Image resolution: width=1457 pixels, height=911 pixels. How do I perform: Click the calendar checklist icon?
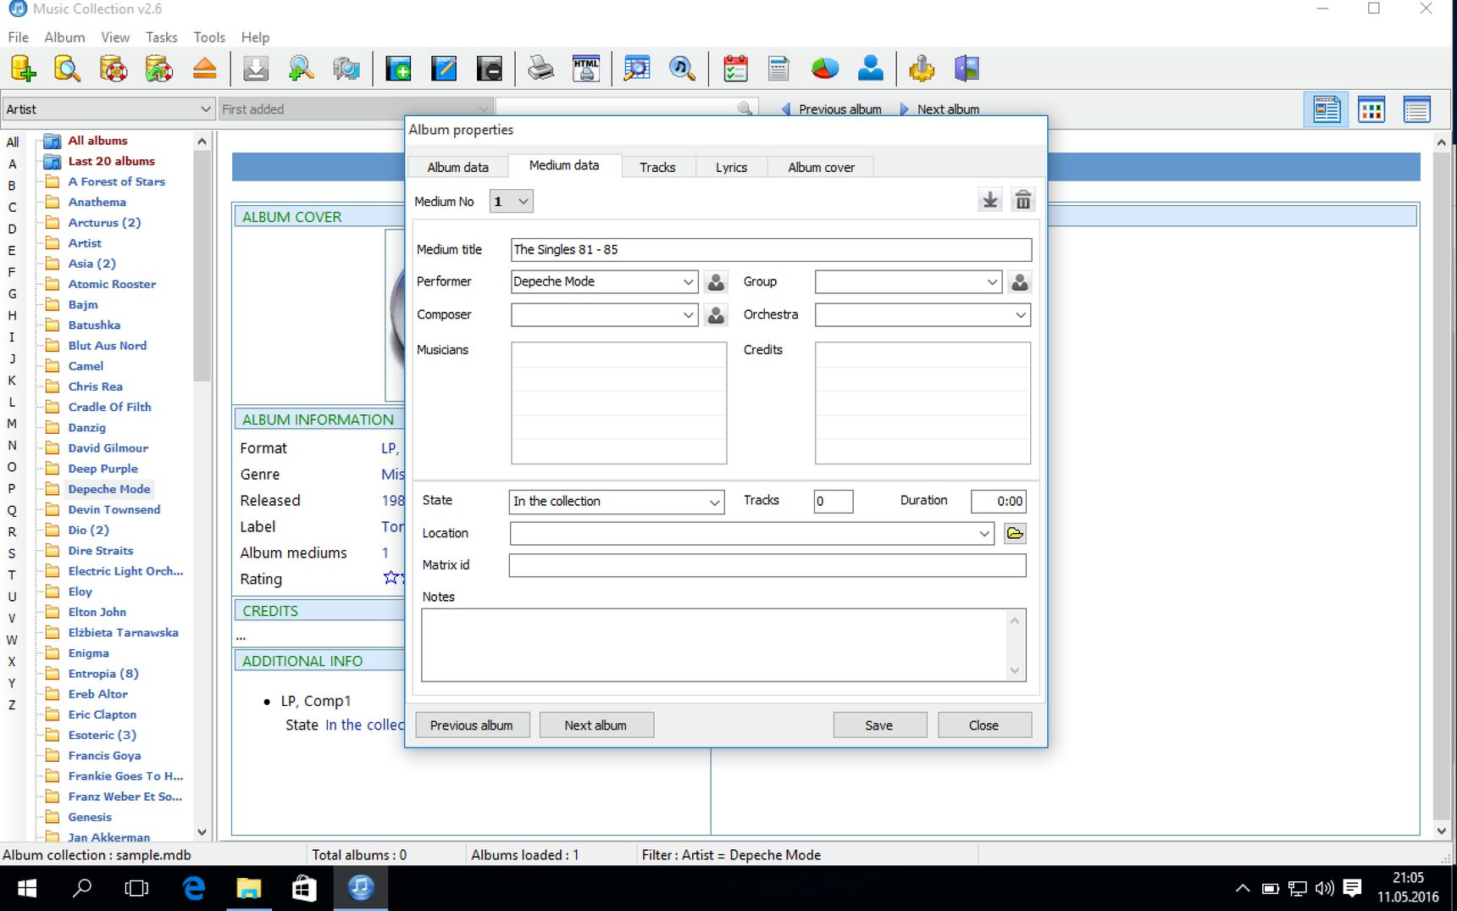point(735,69)
